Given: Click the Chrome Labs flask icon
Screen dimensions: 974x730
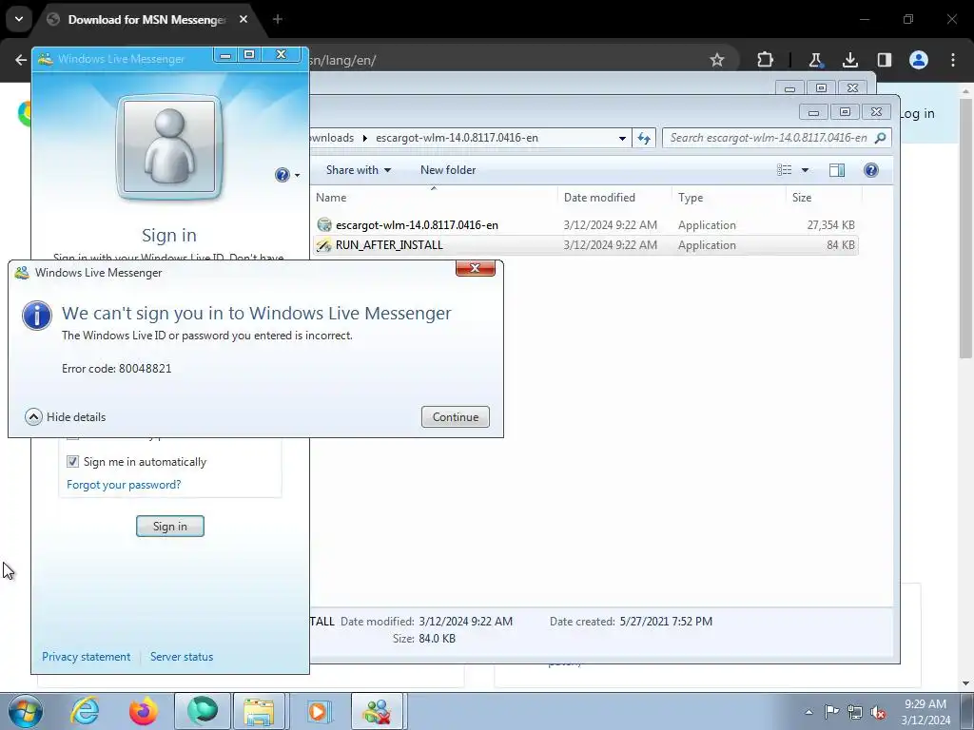Looking at the screenshot, I should click(x=815, y=60).
